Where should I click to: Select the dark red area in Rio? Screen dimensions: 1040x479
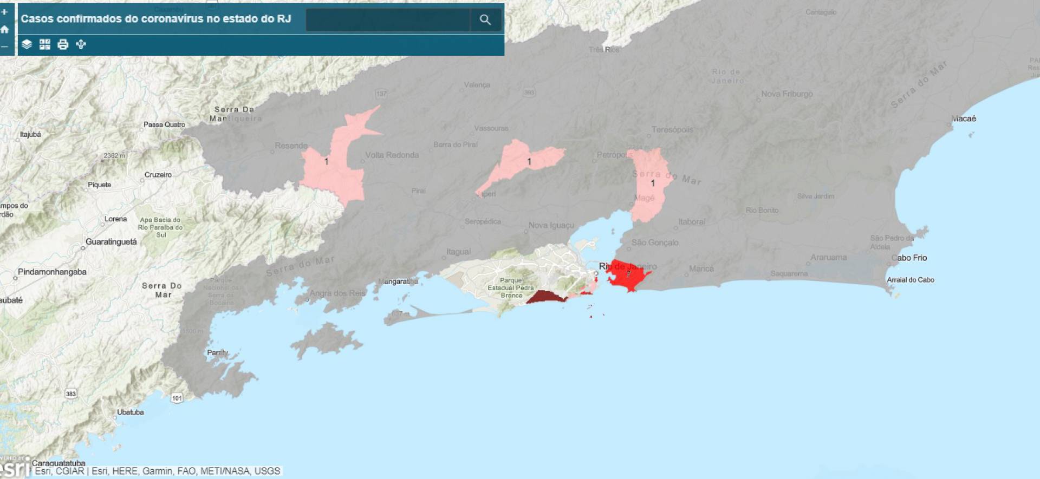pyautogui.click(x=544, y=297)
